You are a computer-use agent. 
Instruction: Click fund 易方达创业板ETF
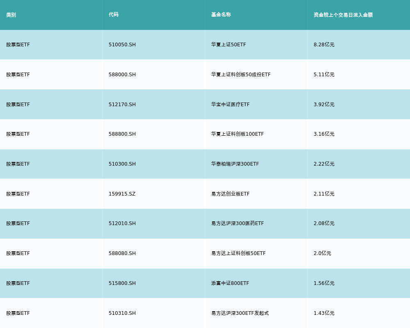click(x=230, y=194)
